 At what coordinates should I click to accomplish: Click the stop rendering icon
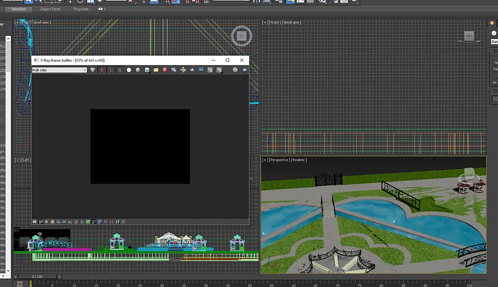point(235,70)
